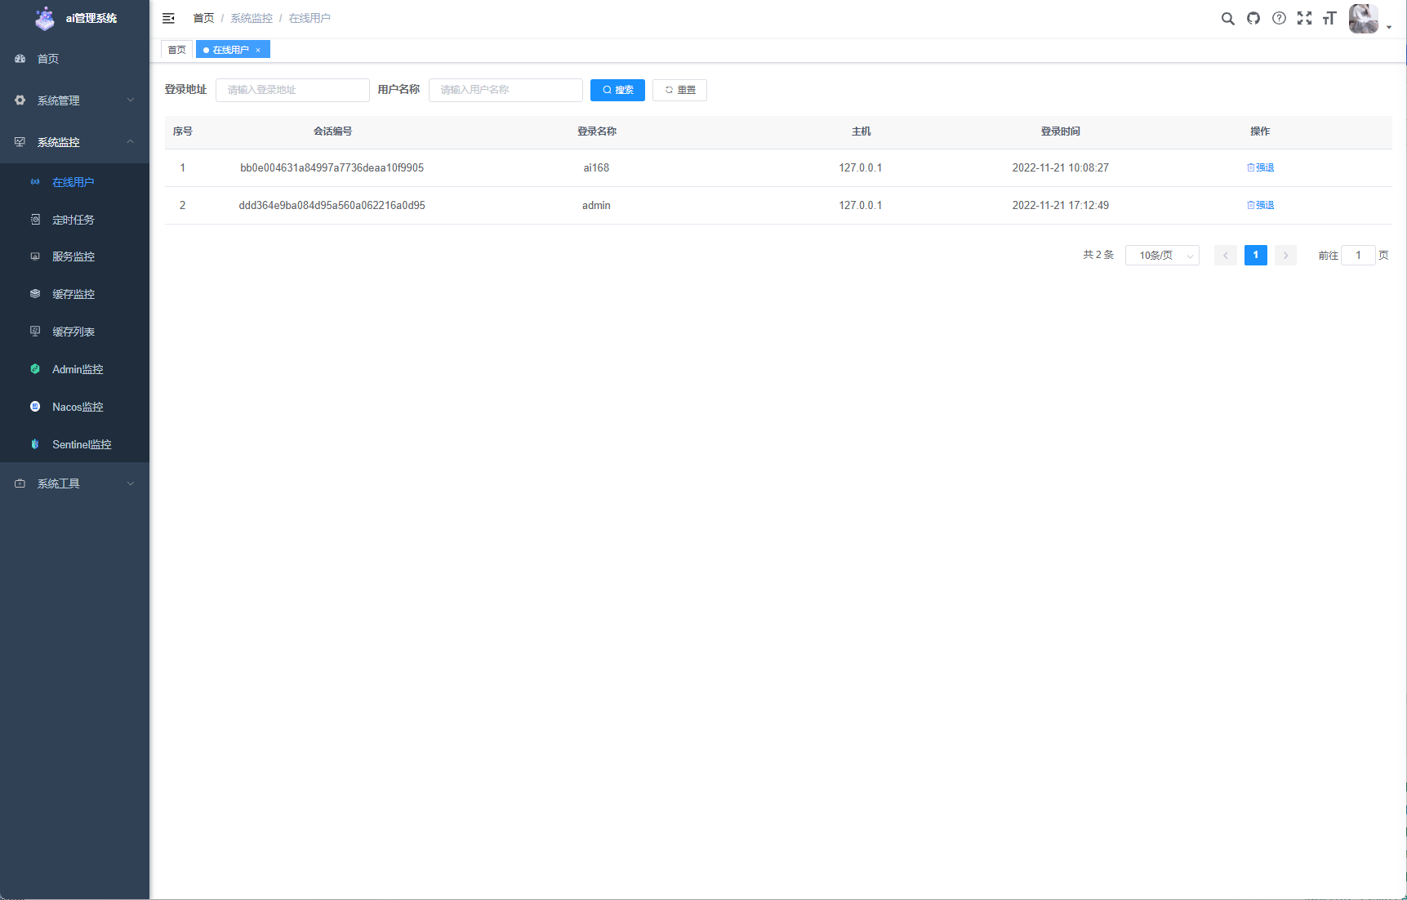Click the Admin监控 green icon
The height and width of the screenshot is (900, 1407).
coord(35,369)
